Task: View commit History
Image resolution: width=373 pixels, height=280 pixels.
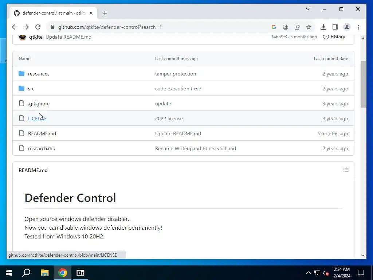Action: (334, 37)
